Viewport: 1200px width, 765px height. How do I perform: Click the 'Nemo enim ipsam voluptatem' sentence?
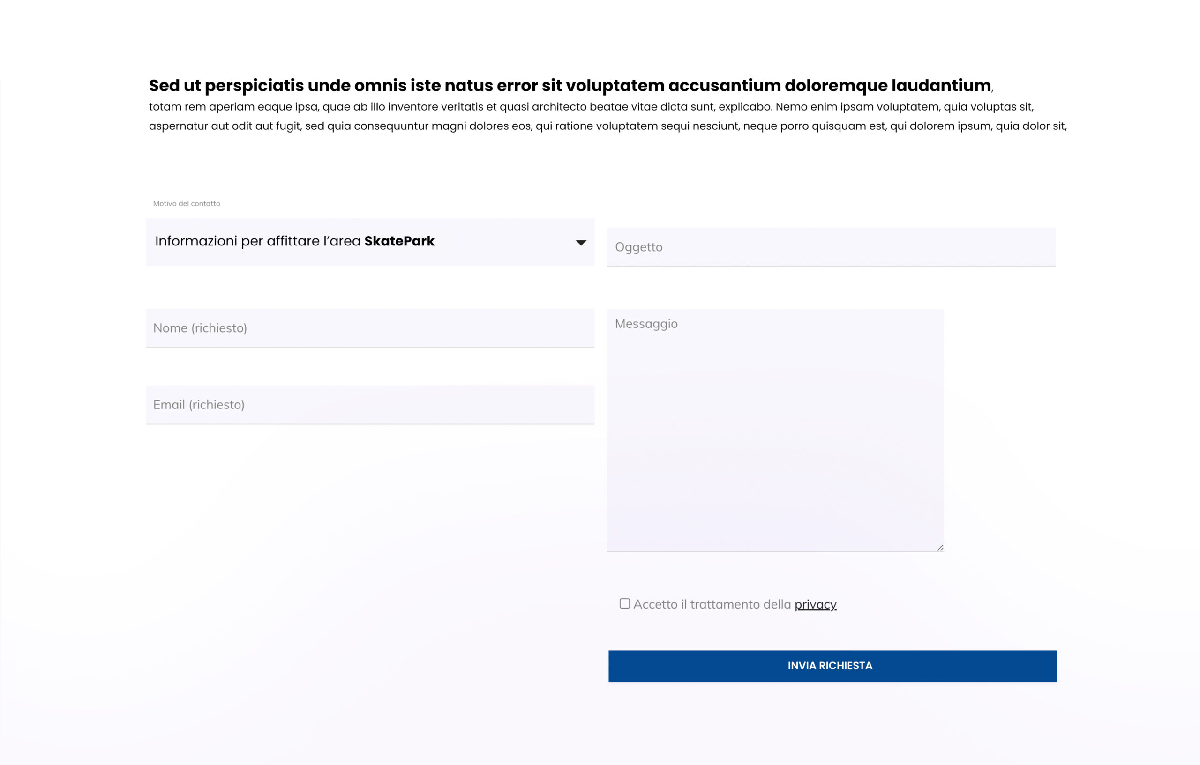tap(857, 107)
